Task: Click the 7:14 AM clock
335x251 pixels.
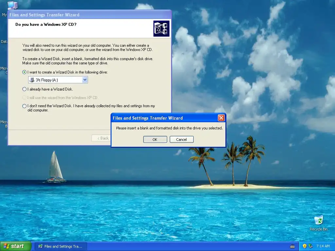Action: point(323,246)
